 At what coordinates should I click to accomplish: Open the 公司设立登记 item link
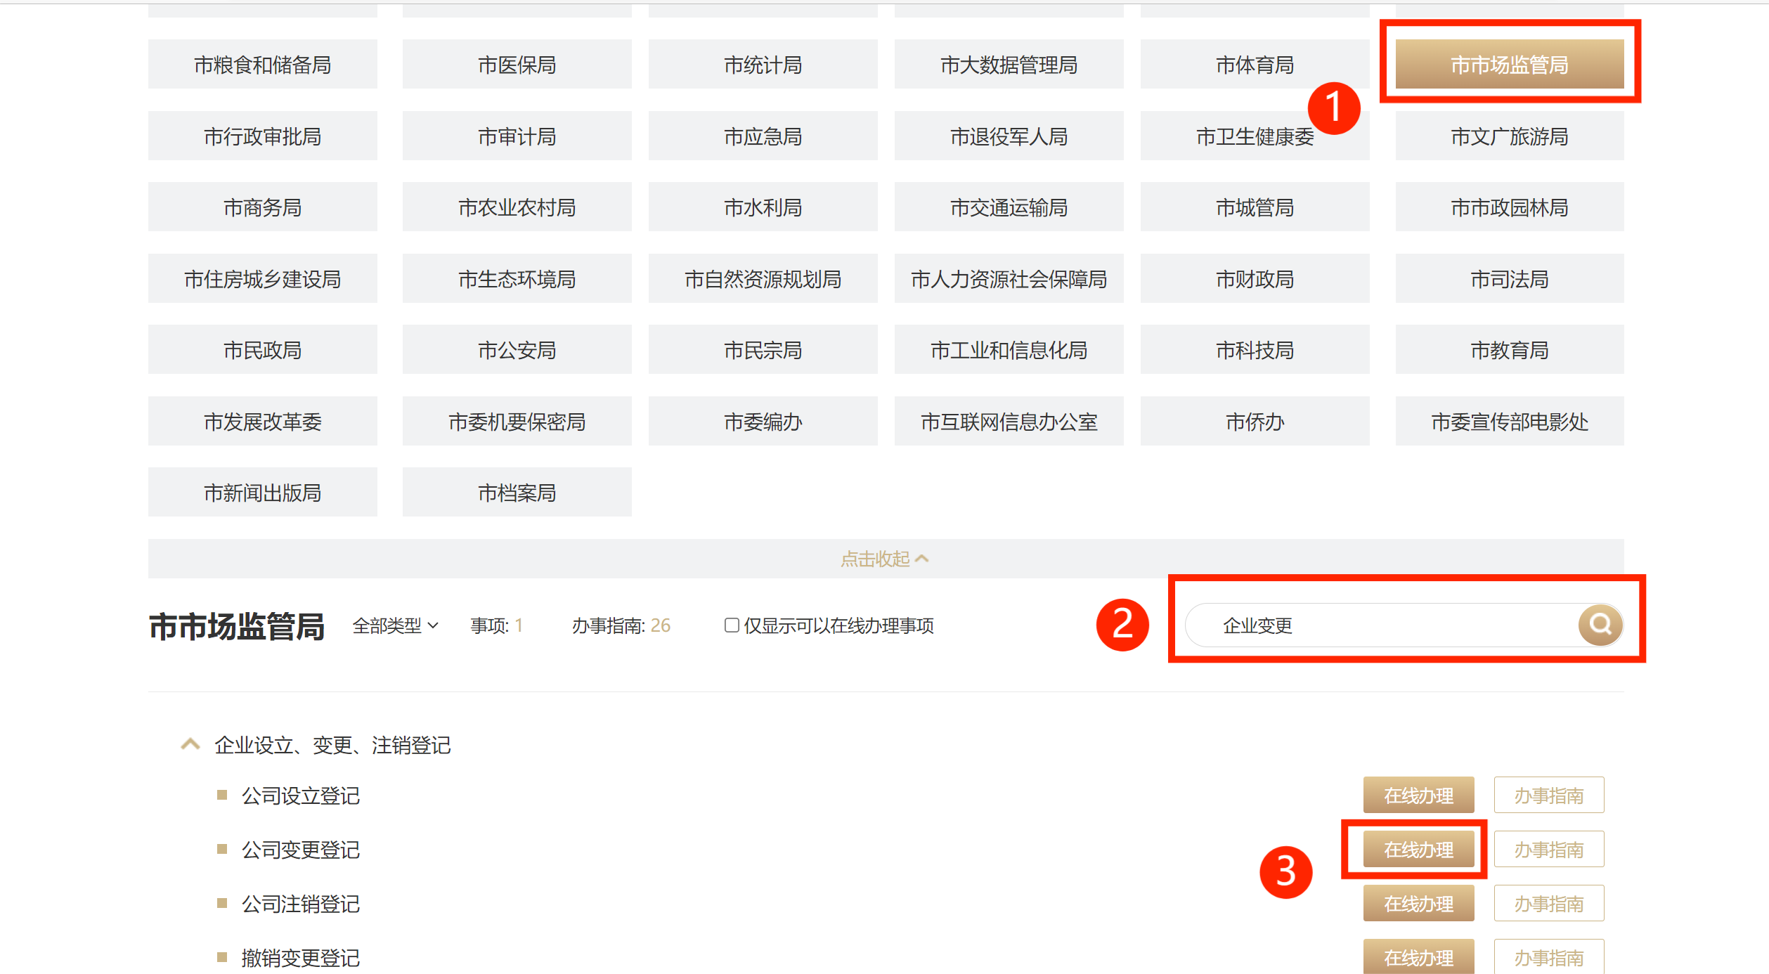[x=300, y=796]
